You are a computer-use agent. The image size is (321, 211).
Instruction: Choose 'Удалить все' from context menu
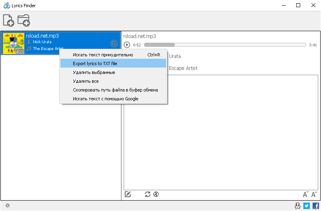113,81
